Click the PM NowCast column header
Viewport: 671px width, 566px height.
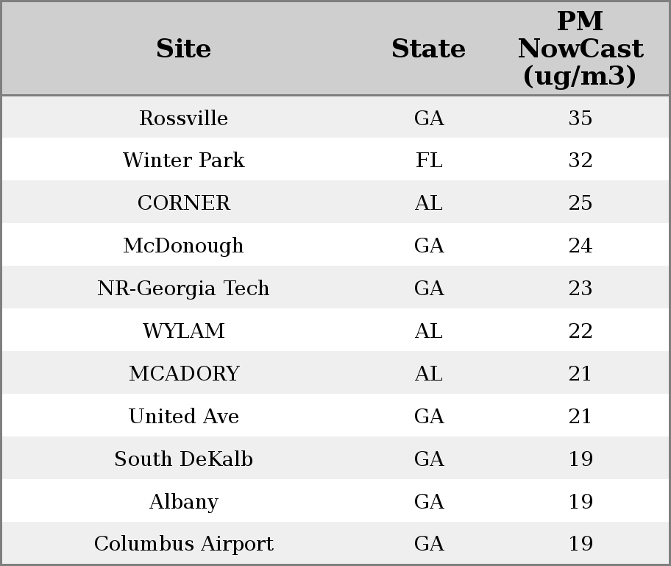coord(580,49)
